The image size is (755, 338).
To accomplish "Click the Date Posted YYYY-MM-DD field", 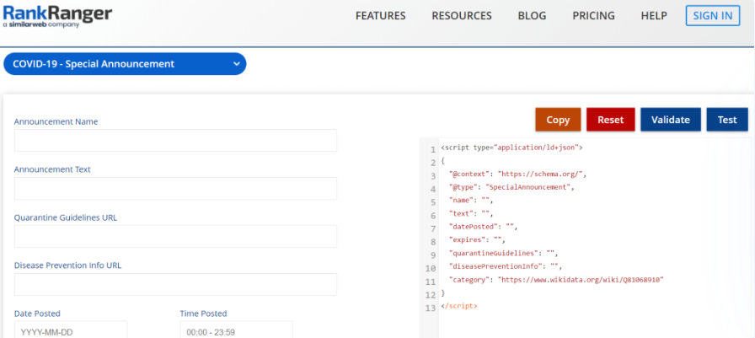I will [71, 330].
